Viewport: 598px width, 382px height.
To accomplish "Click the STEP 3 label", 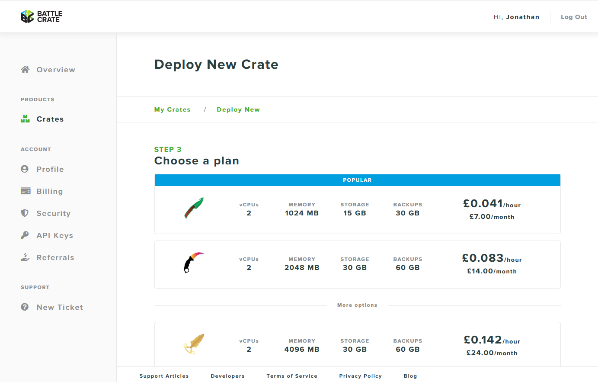I will 168,149.
